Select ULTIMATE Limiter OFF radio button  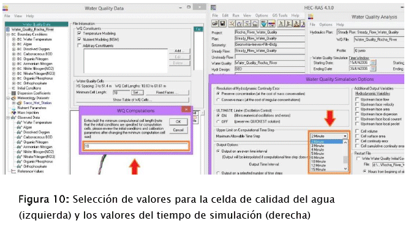(218, 121)
